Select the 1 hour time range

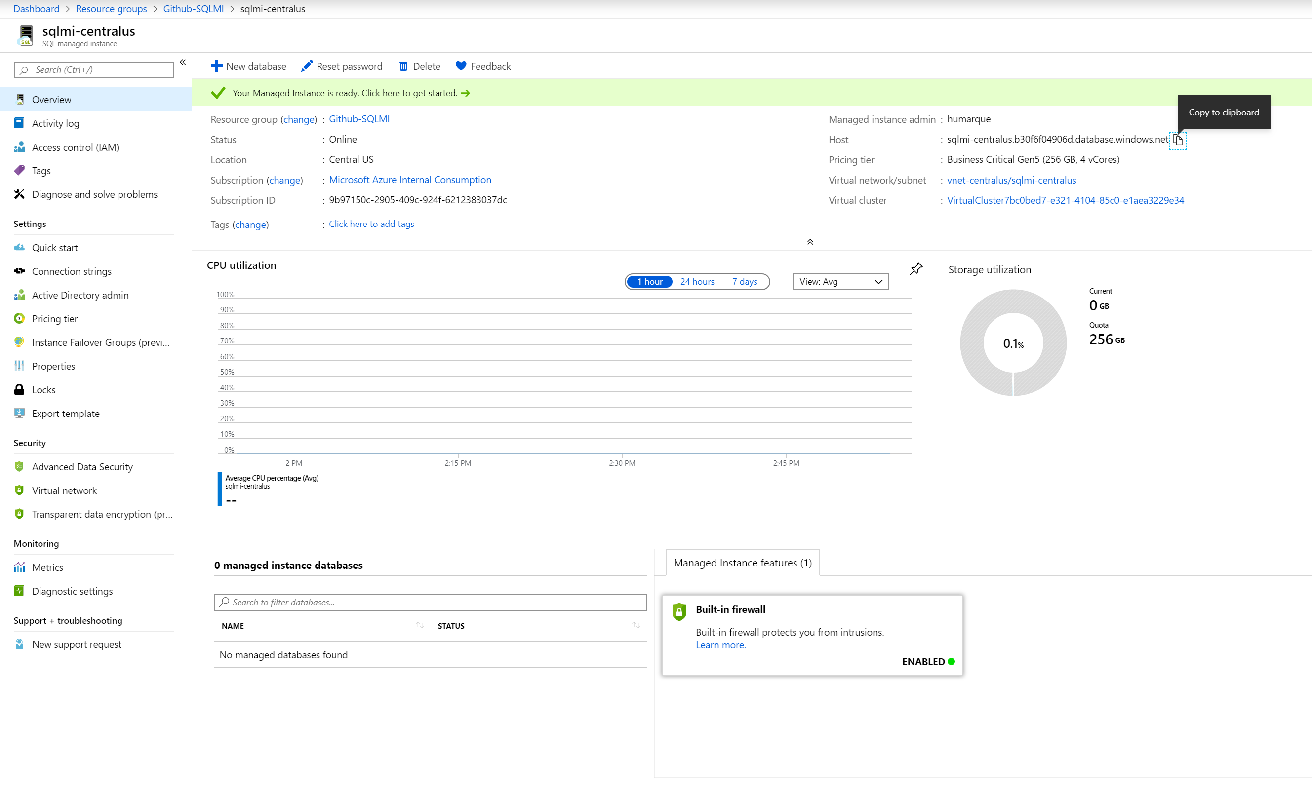(650, 282)
